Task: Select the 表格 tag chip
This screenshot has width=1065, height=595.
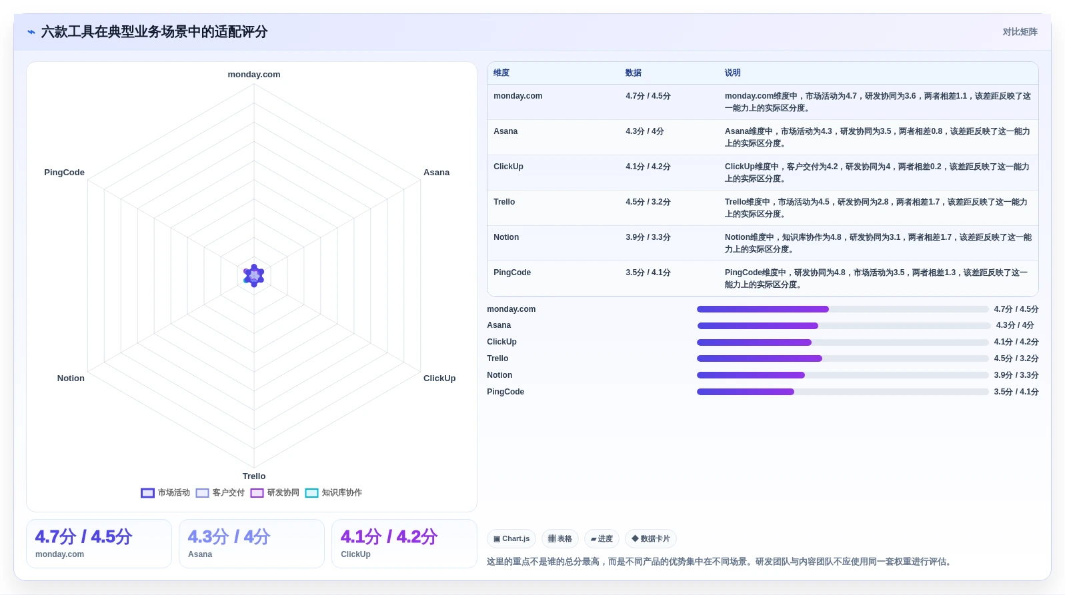Action: pos(560,538)
